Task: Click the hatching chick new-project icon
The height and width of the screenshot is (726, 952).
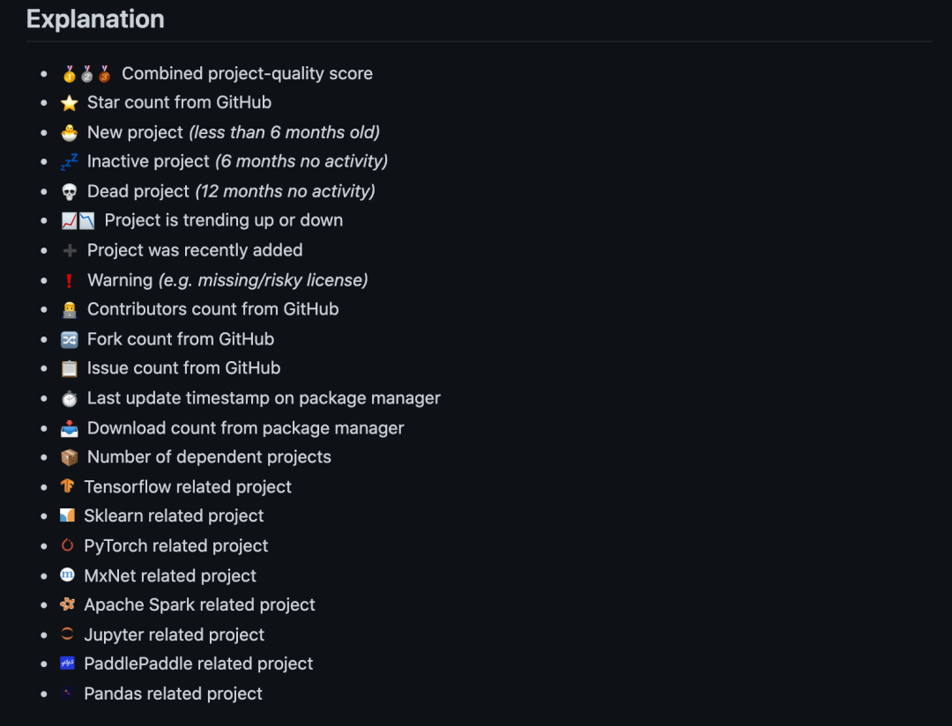Action: pyautogui.click(x=70, y=133)
